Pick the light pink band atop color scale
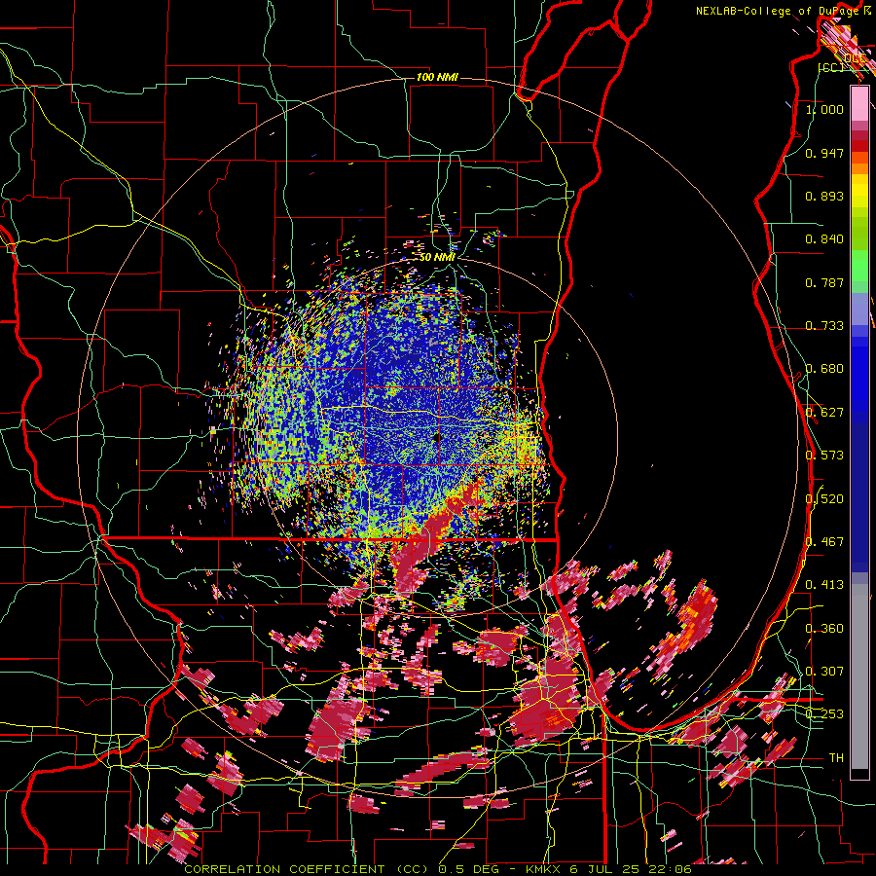Viewport: 876px width, 876px height. point(859,103)
